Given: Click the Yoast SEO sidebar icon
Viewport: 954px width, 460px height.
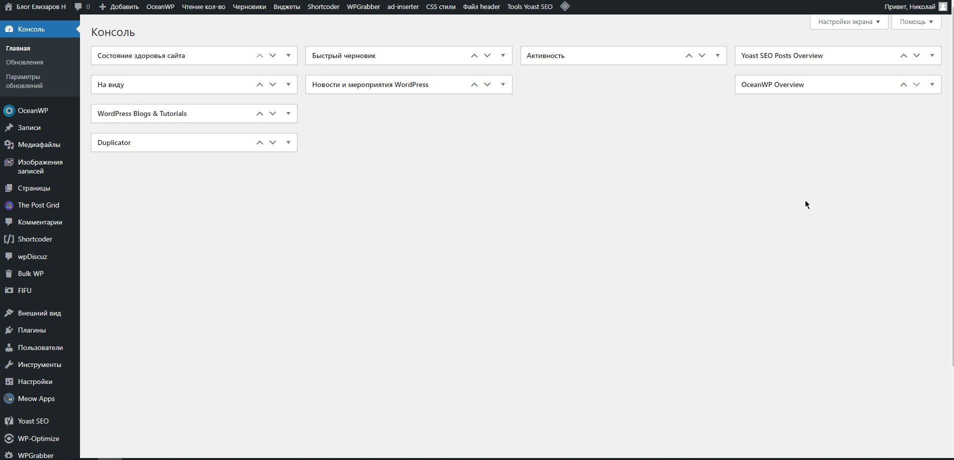Looking at the screenshot, I should 9,421.
